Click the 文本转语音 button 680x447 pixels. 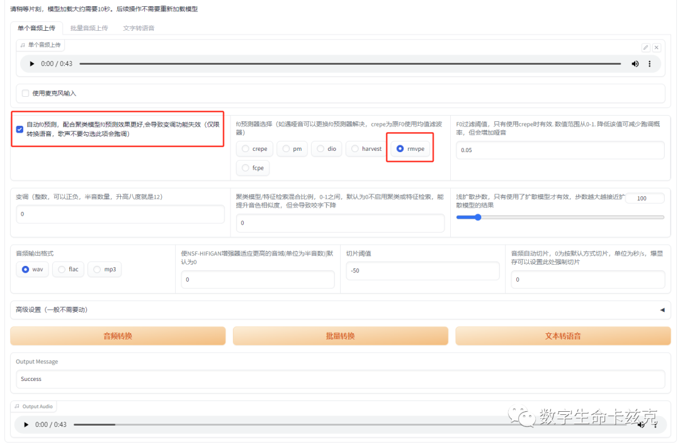pos(563,336)
